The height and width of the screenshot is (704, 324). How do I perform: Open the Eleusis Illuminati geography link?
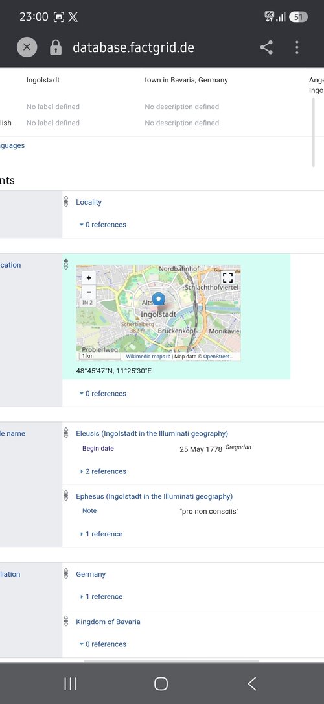tap(152, 433)
